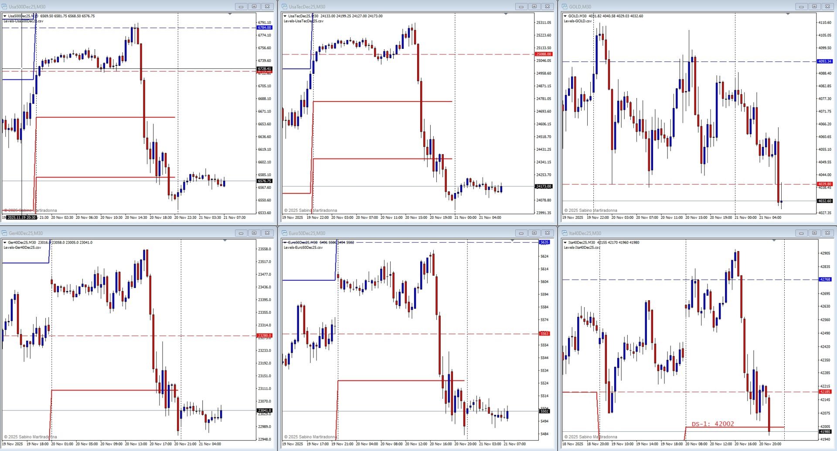This screenshot has width=837, height=451.
Task: Click the GOLD chart window icon
Action: click(565, 7)
